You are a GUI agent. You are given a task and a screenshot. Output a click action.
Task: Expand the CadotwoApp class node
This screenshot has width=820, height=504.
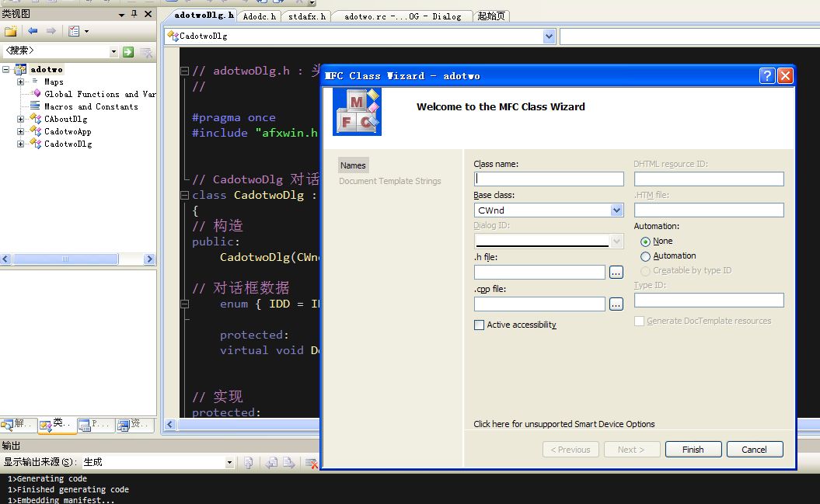pyautogui.click(x=20, y=131)
